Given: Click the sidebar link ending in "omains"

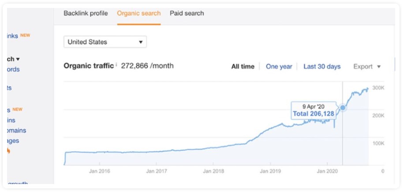Looking at the screenshot, I should (x=16, y=130).
